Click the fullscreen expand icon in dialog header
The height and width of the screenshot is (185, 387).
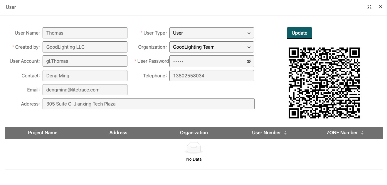(x=369, y=7)
